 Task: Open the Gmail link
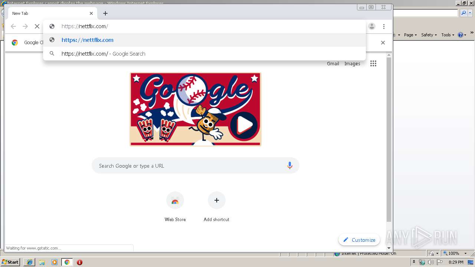[333, 63]
